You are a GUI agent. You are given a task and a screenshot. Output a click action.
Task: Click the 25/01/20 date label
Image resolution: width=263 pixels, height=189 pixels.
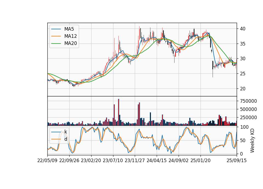[x=201, y=161]
